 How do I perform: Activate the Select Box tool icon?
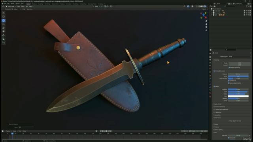4,13
